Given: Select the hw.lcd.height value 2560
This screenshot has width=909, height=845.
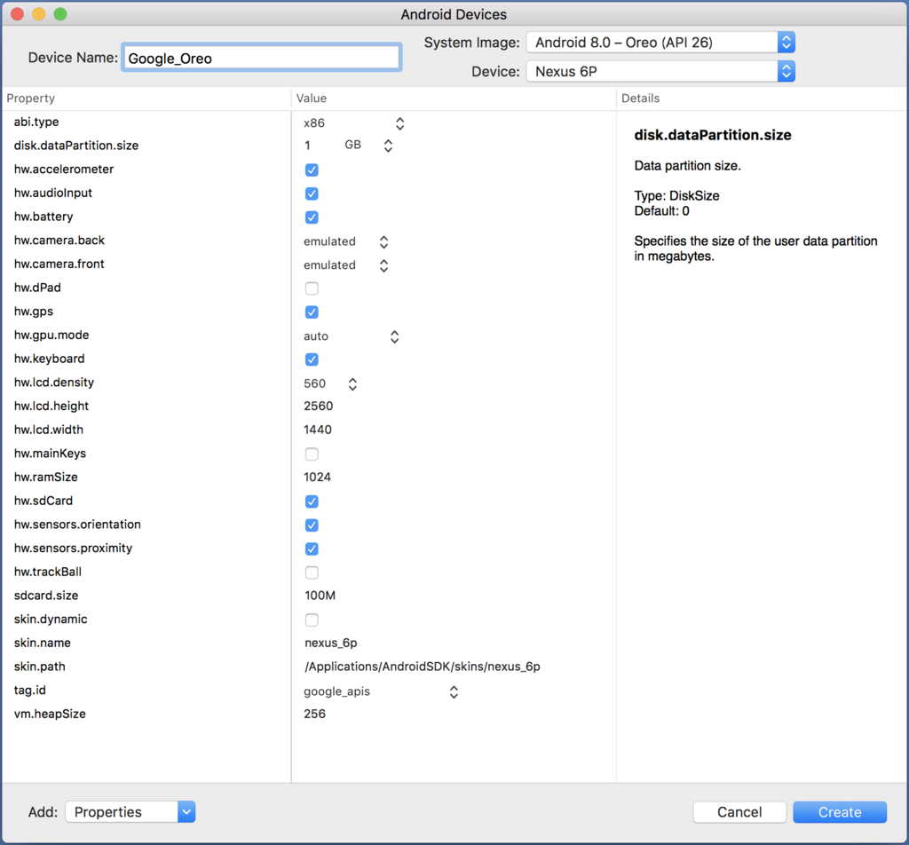Looking at the screenshot, I should 319,407.
